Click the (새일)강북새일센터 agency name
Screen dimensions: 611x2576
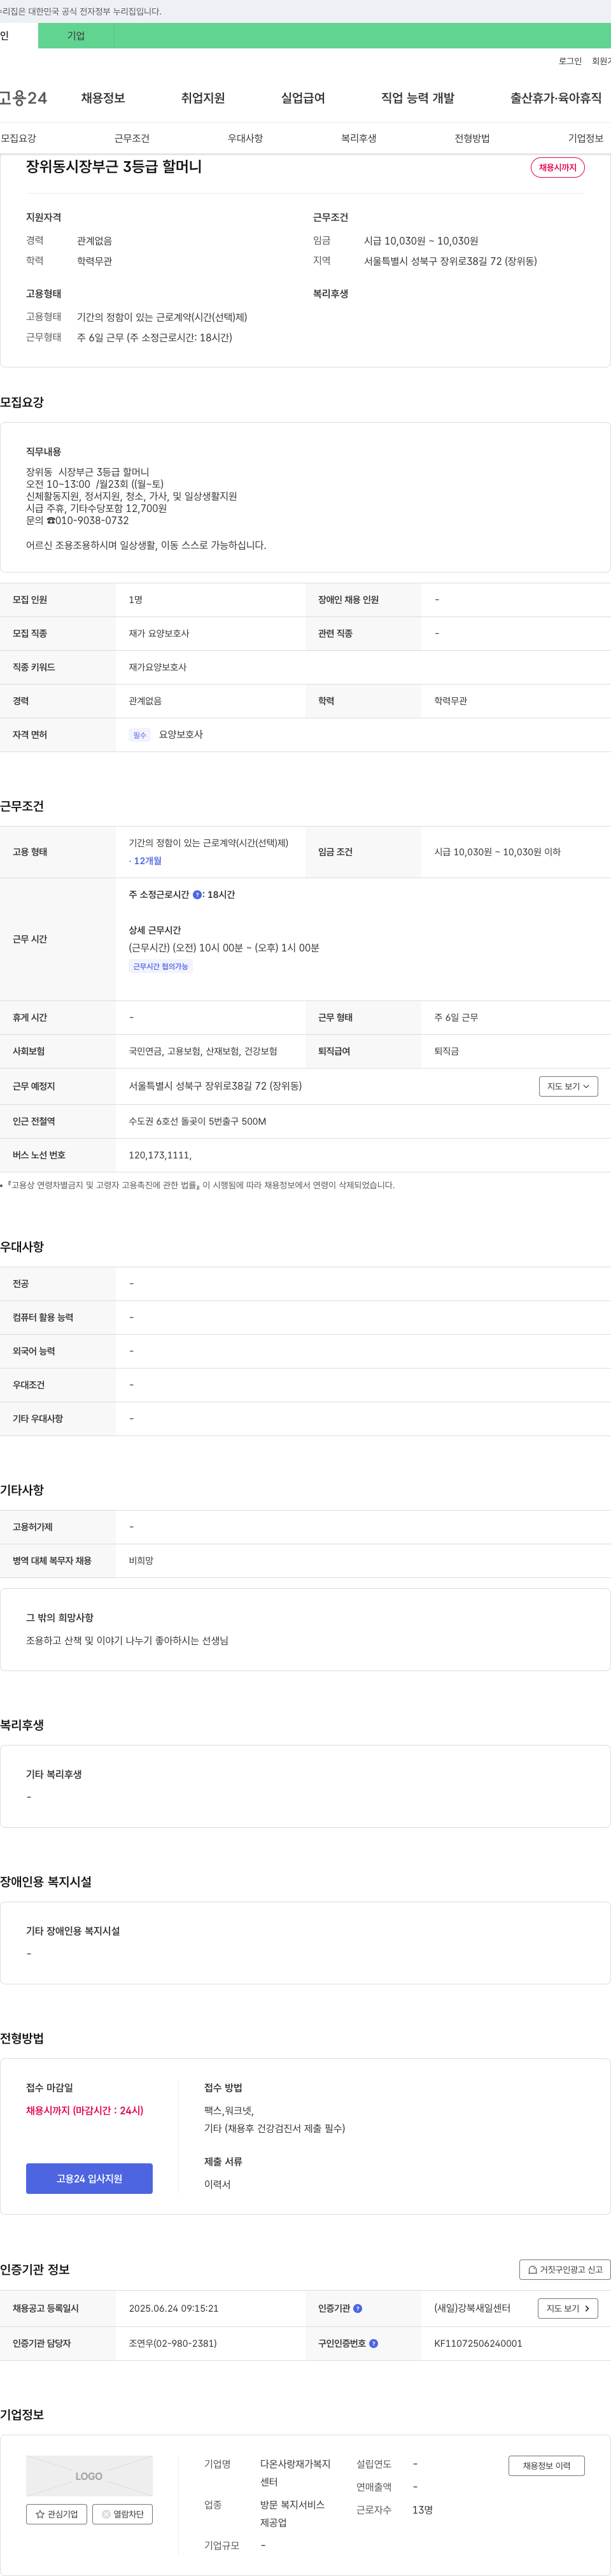coord(472,2309)
